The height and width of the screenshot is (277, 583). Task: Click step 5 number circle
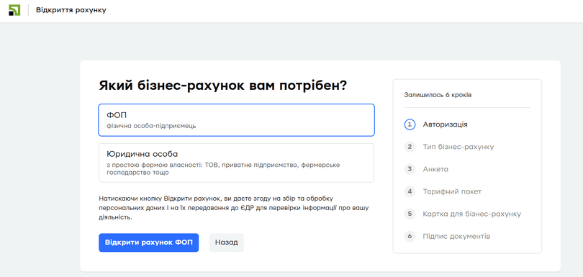(x=410, y=214)
